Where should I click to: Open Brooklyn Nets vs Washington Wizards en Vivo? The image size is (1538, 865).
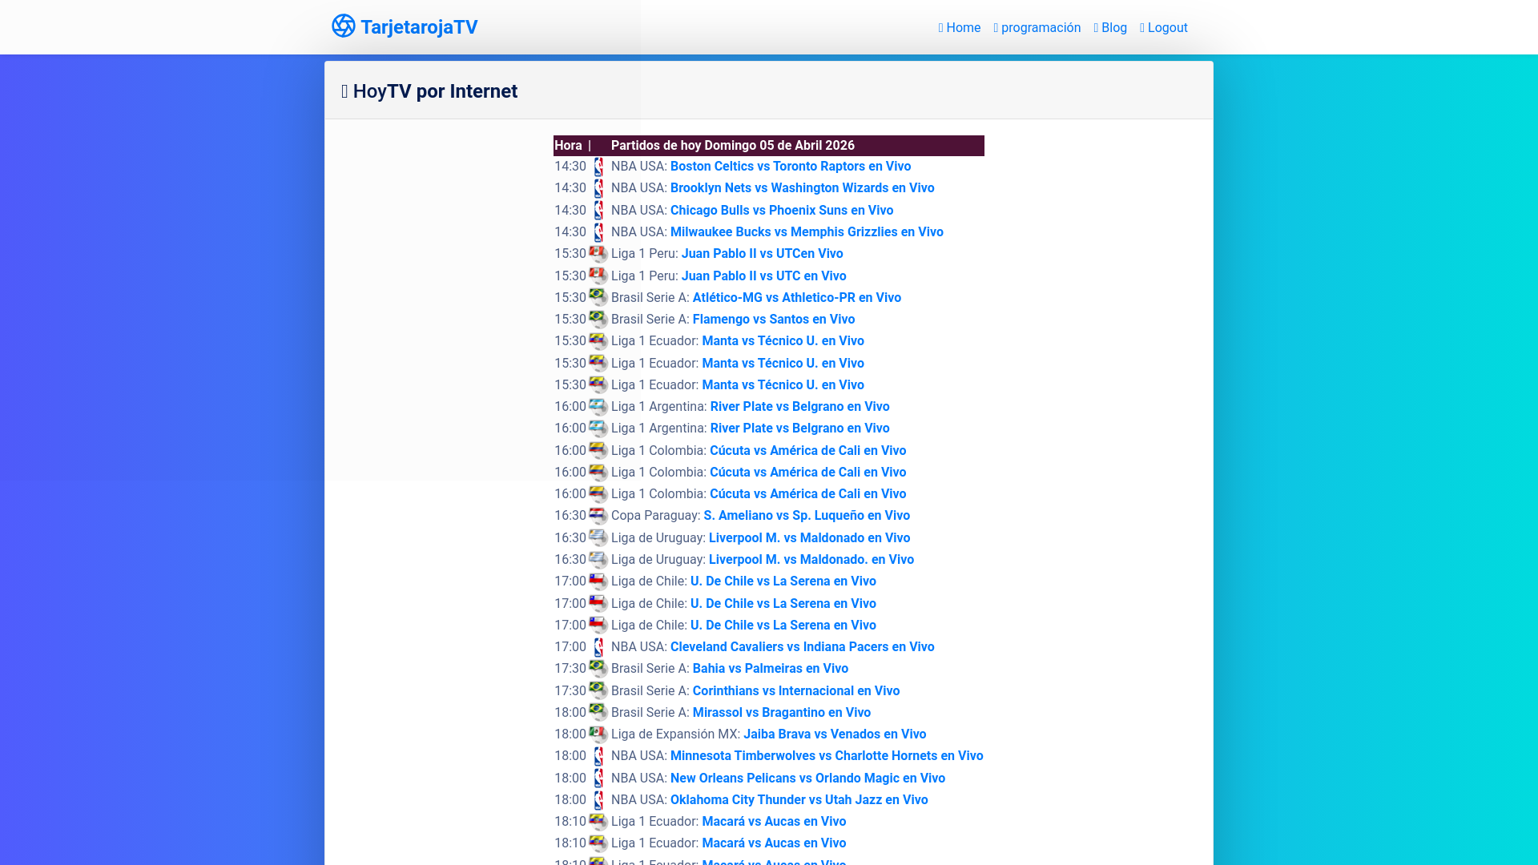click(802, 188)
